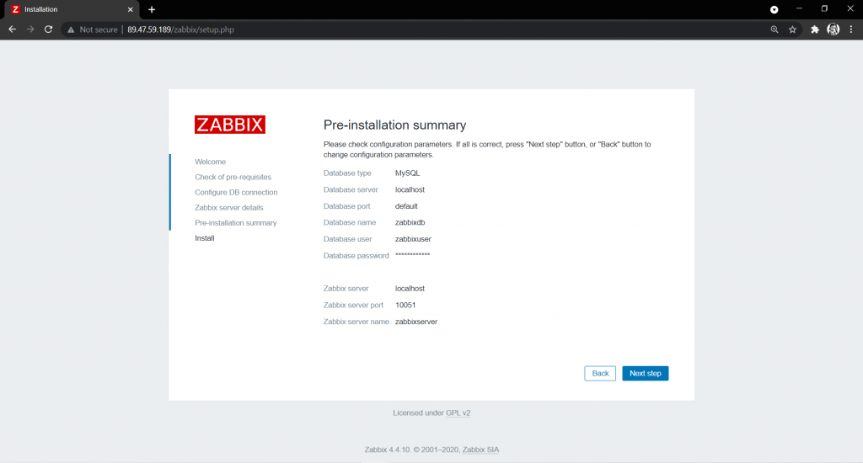Click the 10051 server port value
This screenshot has height=463, width=863.
pos(405,306)
